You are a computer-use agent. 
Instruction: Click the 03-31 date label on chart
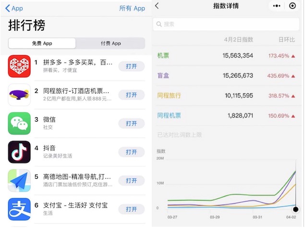(x=257, y=217)
